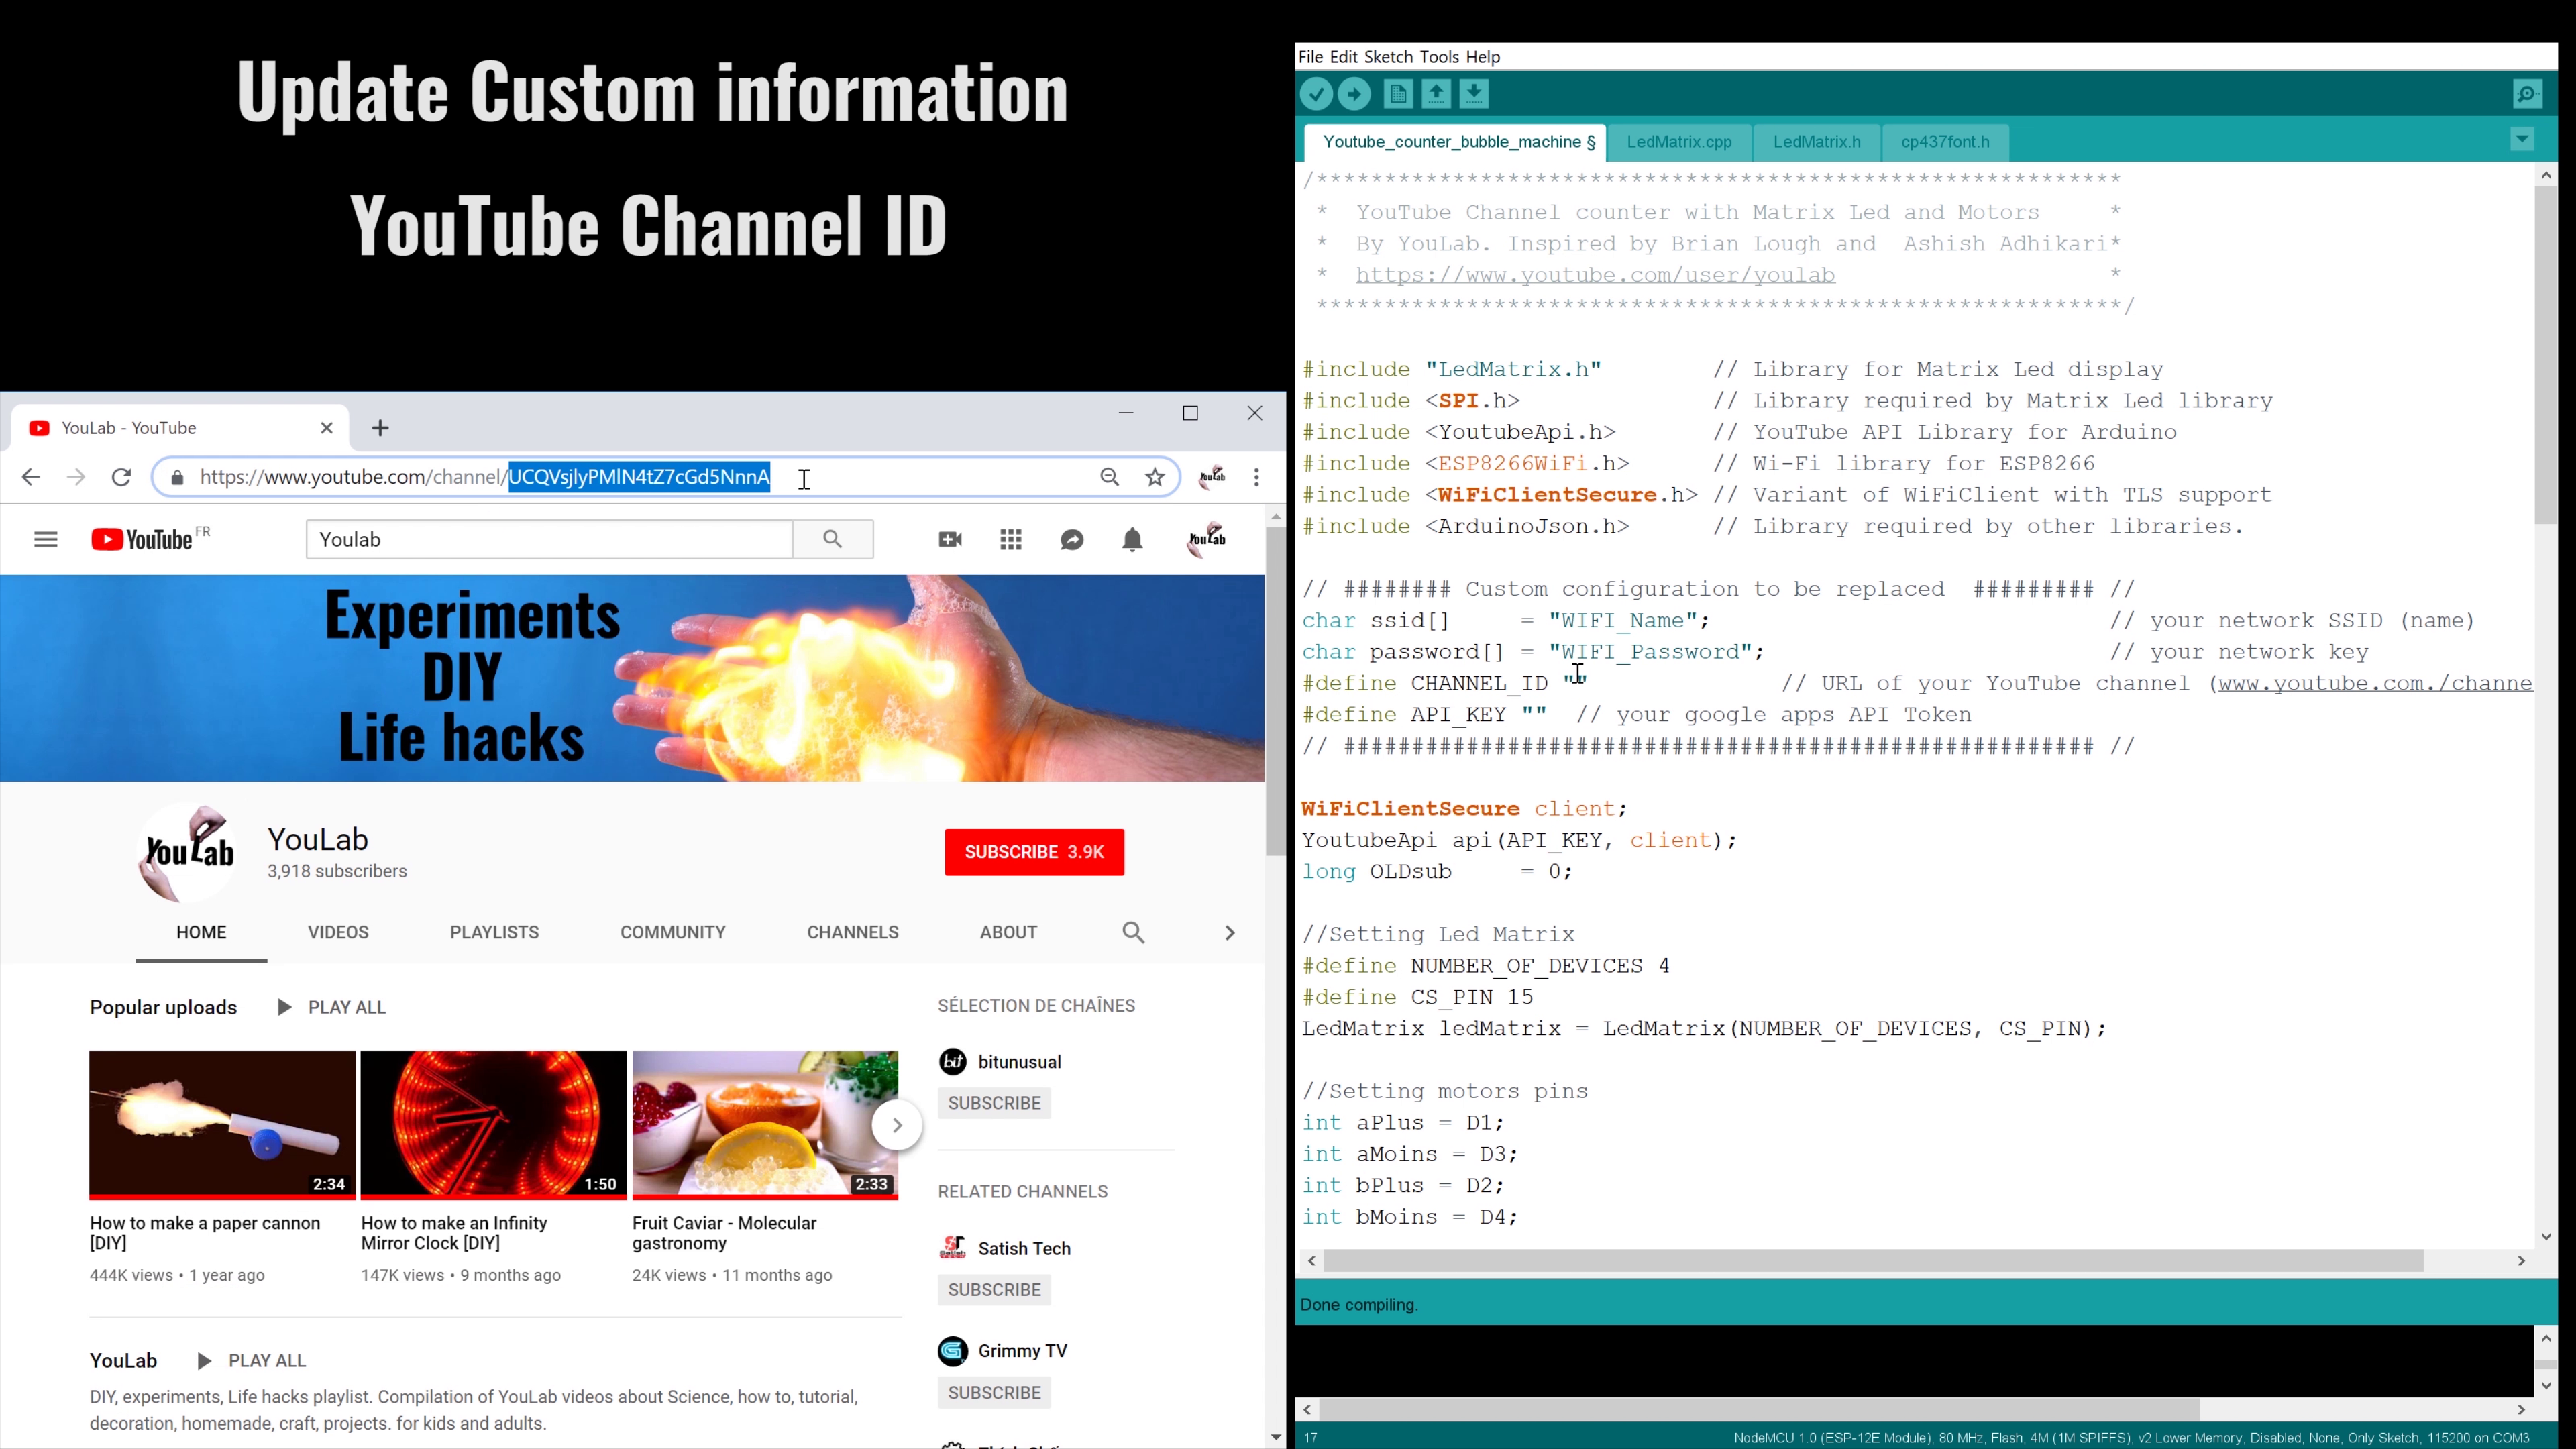Open the browser profile avatar in toolbar

(x=1212, y=477)
